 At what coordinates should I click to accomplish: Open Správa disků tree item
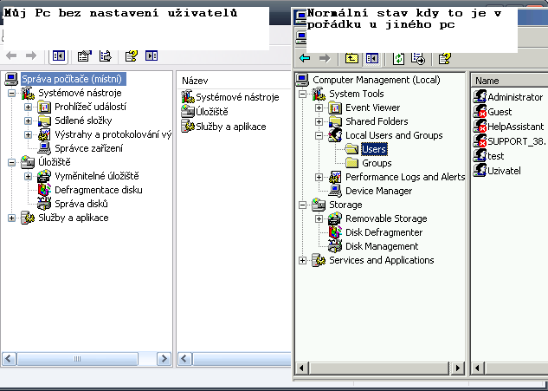[81, 204]
